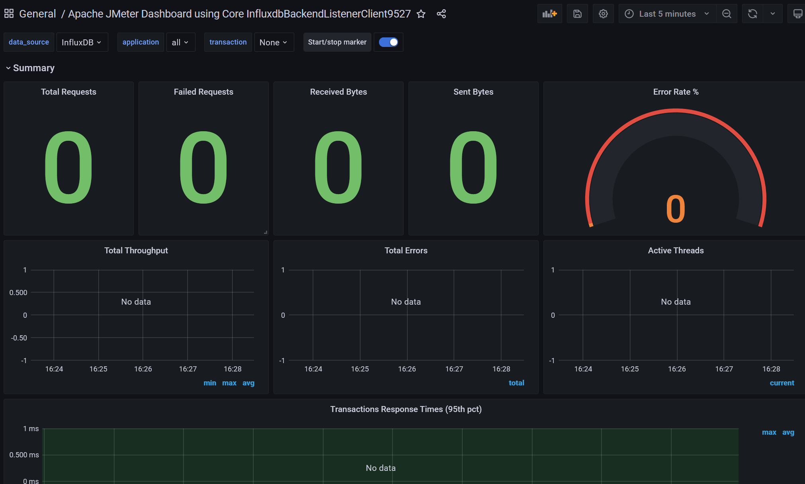Open the refresh interval dropdown
This screenshot has height=484, width=805.
773,14
